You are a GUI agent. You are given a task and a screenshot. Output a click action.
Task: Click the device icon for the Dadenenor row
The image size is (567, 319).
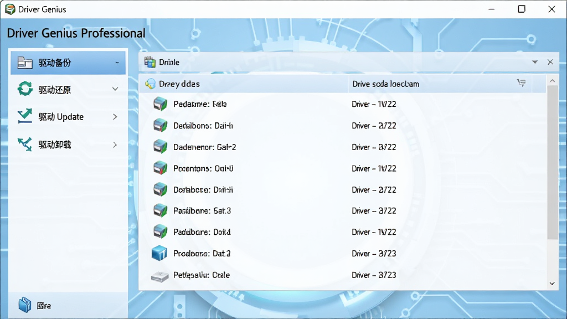(x=160, y=147)
